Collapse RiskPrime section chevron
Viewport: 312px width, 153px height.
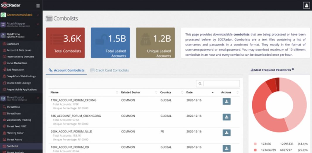(x=38, y=35)
